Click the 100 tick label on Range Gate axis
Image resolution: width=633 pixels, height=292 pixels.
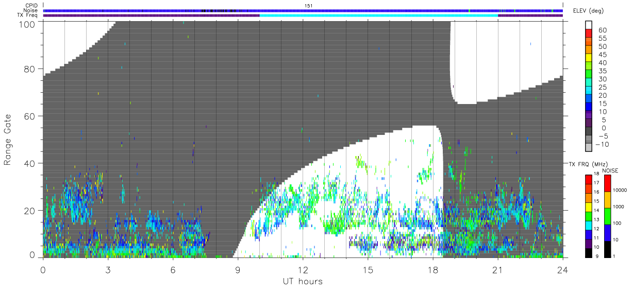(x=26, y=24)
